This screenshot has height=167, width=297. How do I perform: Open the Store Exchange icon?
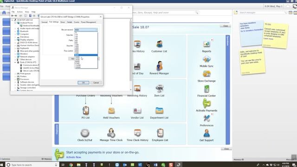pos(207,74)
